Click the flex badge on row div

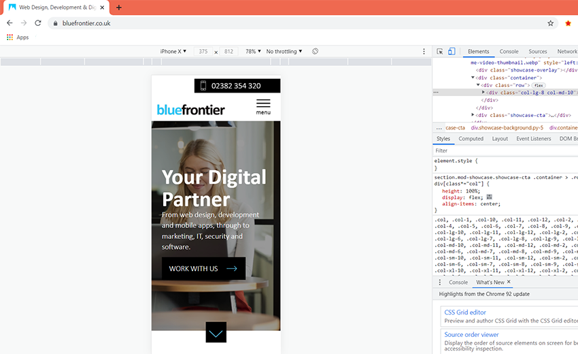coord(539,85)
